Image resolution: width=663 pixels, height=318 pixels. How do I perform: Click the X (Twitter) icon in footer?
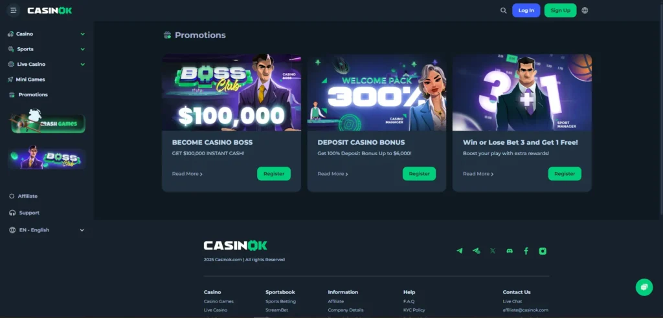coord(493,251)
